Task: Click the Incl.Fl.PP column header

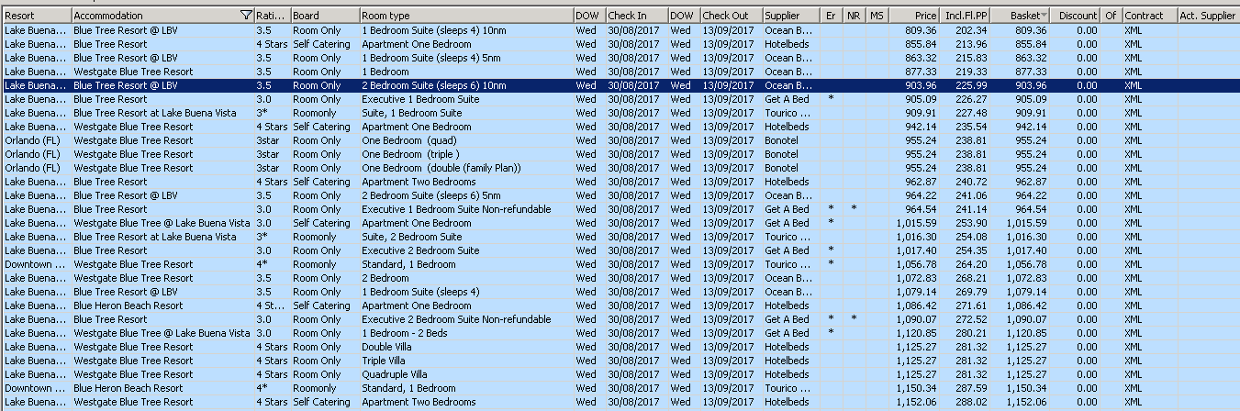Action: pyautogui.click(x=966, y=16)
